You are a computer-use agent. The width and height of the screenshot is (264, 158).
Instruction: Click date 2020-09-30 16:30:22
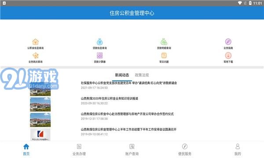click(94, 103)
